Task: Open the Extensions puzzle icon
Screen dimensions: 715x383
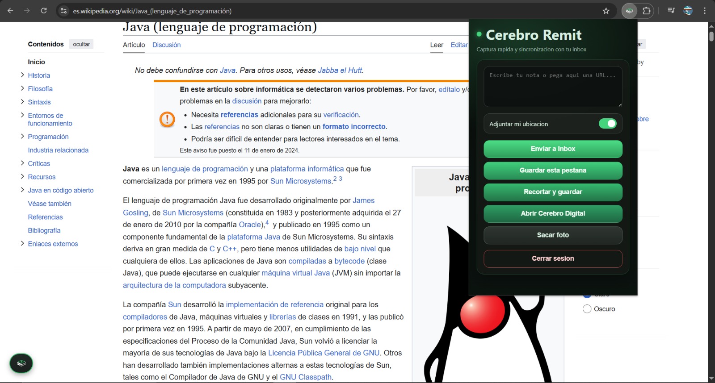Action: (646, 11)
